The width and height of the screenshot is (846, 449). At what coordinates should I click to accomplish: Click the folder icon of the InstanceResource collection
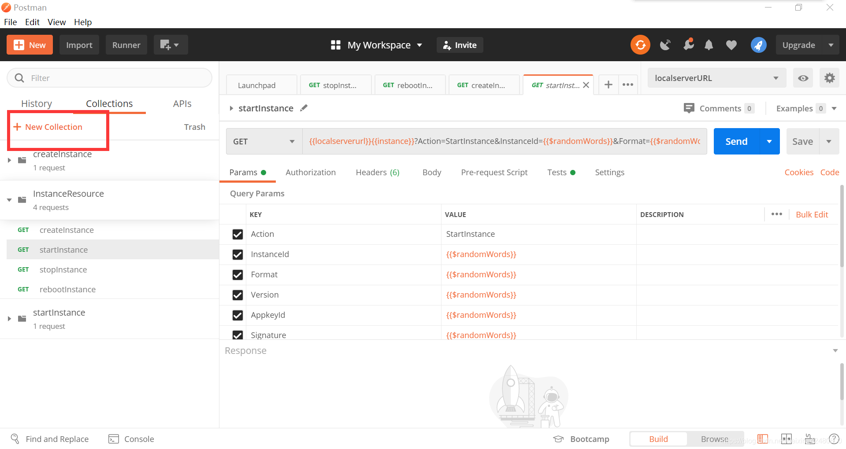coord(22,200)
